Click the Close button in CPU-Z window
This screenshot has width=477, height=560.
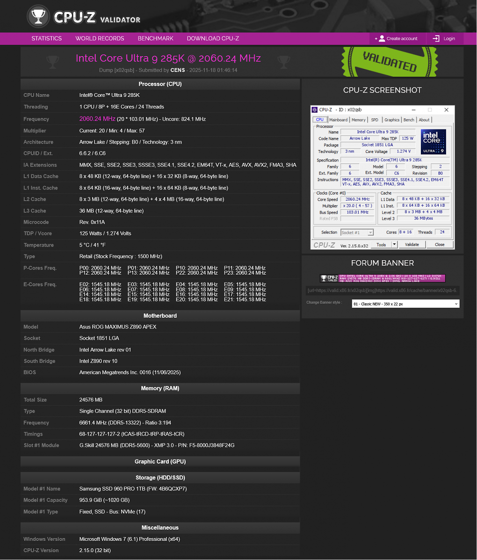coord(440,245)
